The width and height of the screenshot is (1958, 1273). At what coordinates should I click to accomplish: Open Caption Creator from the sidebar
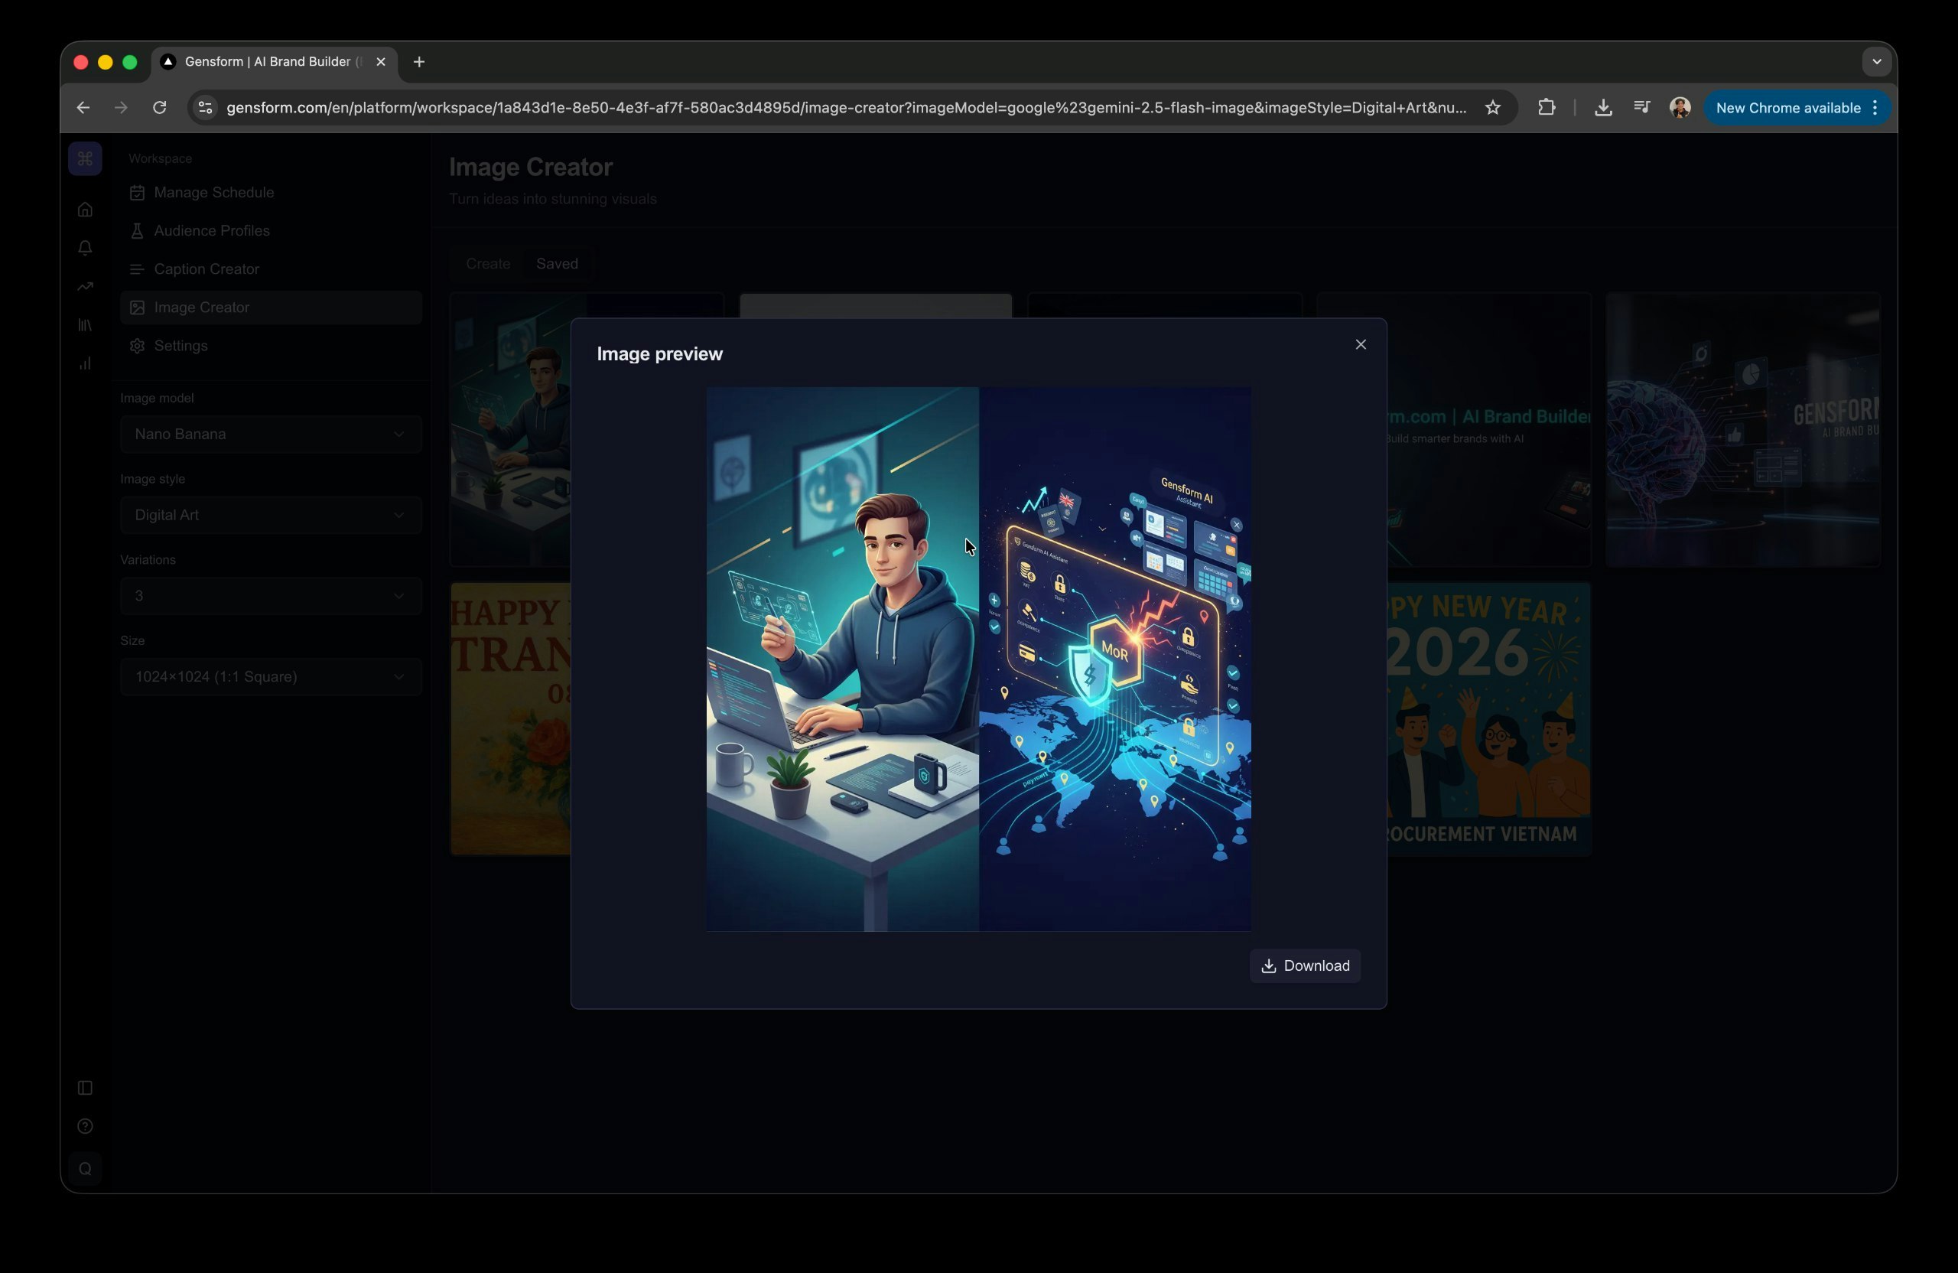coord(207,269)
